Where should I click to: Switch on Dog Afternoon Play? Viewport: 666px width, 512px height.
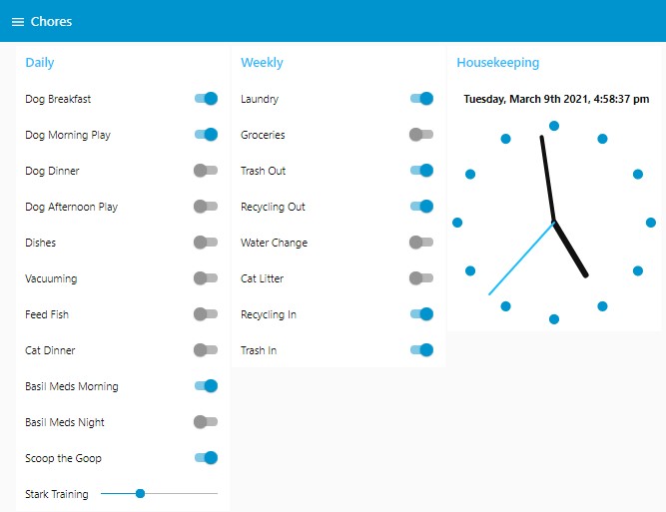[206, 207]
